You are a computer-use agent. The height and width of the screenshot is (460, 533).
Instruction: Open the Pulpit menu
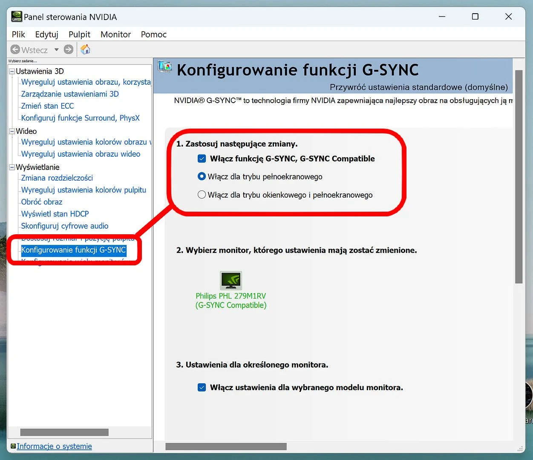[79, 34]
